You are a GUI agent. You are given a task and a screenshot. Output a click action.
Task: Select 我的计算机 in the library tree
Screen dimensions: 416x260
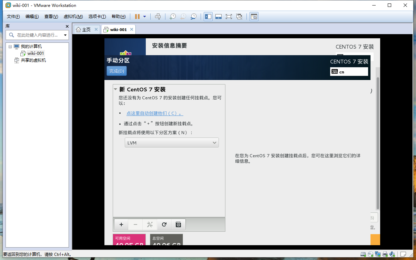tap(31, 47)
